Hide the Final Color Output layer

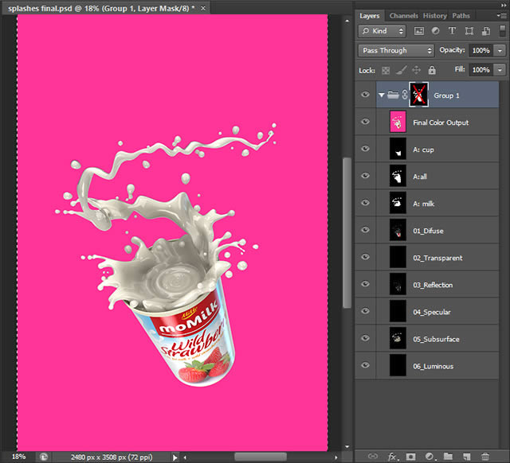(365, 122)
